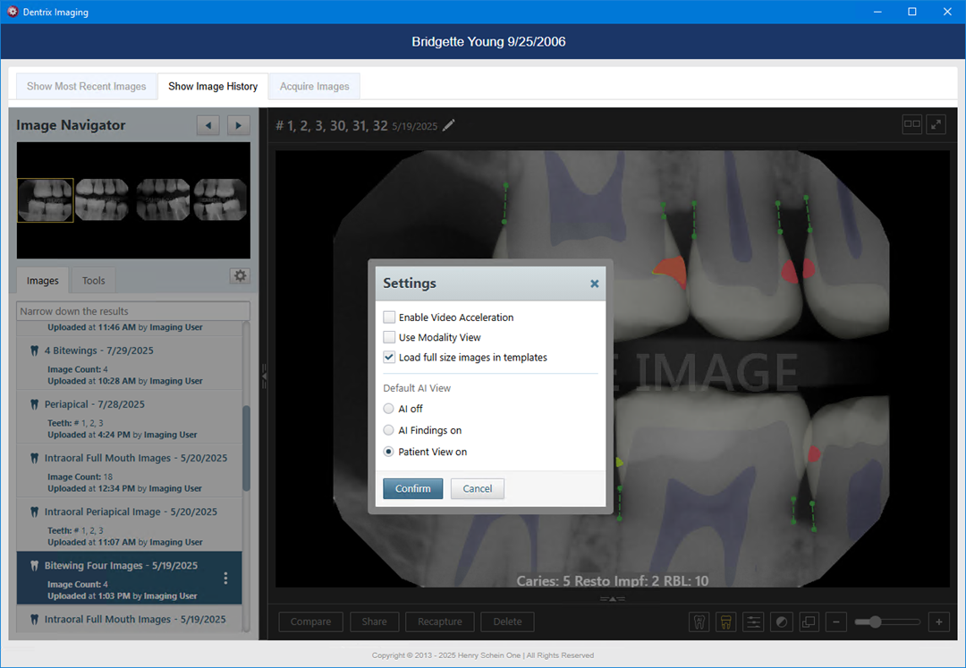Click patient name Bridgette Young 9/25/2006
This screenshot has height=668, width=966.
point(488,42)
